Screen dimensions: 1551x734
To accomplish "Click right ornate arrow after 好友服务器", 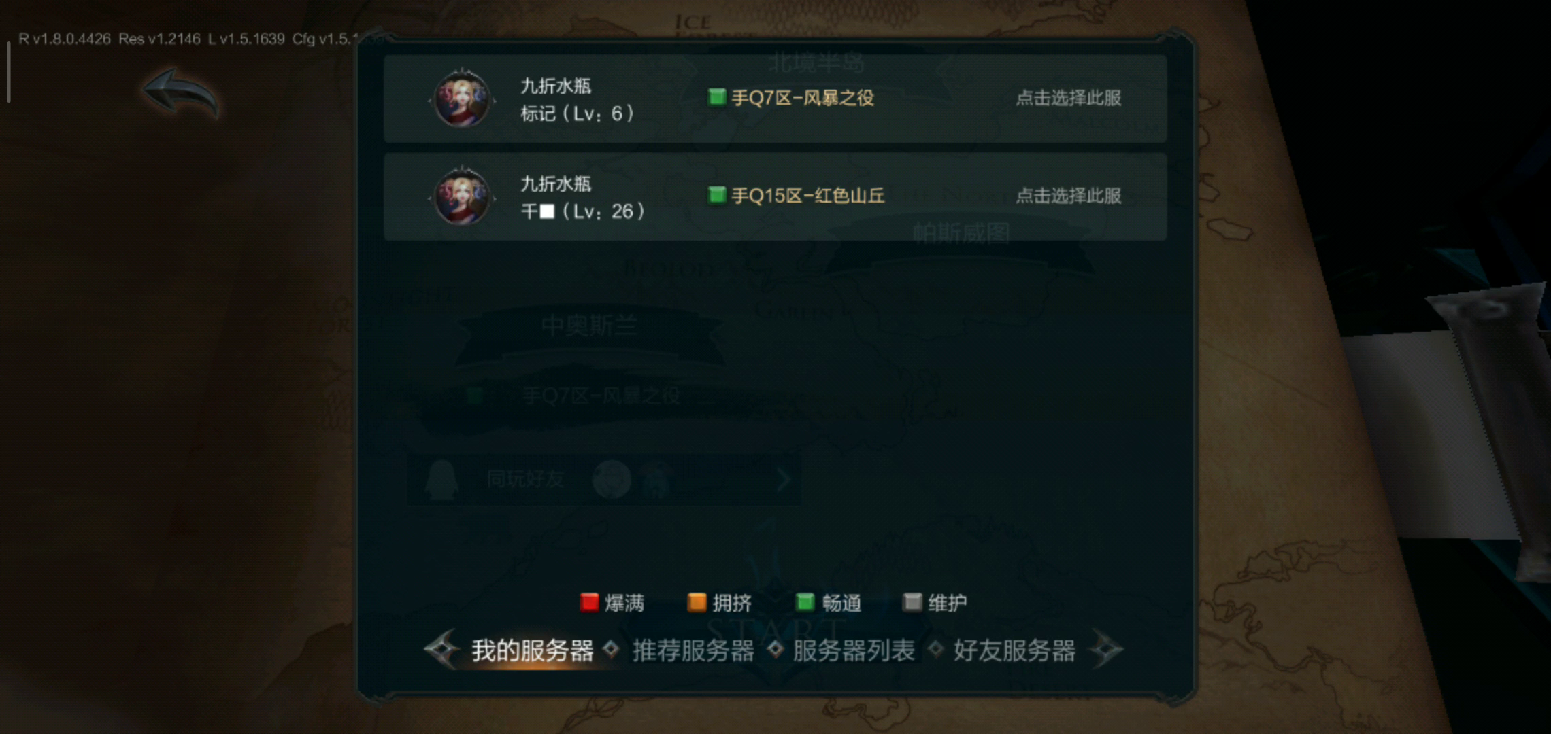I will 1105,649.
